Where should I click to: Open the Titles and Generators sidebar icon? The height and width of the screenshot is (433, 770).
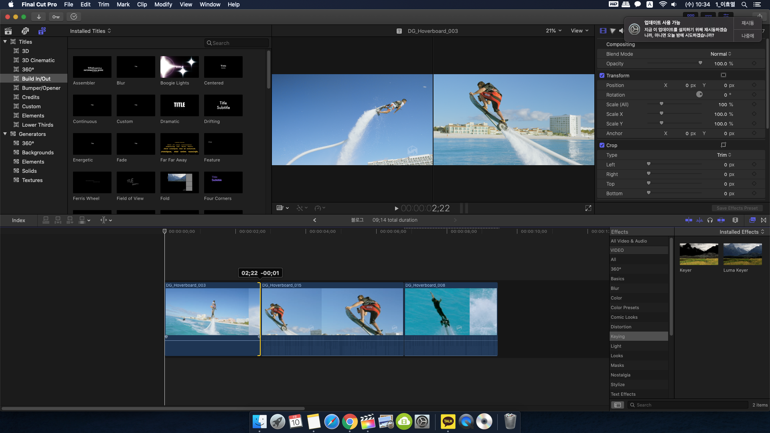(42, 31)
